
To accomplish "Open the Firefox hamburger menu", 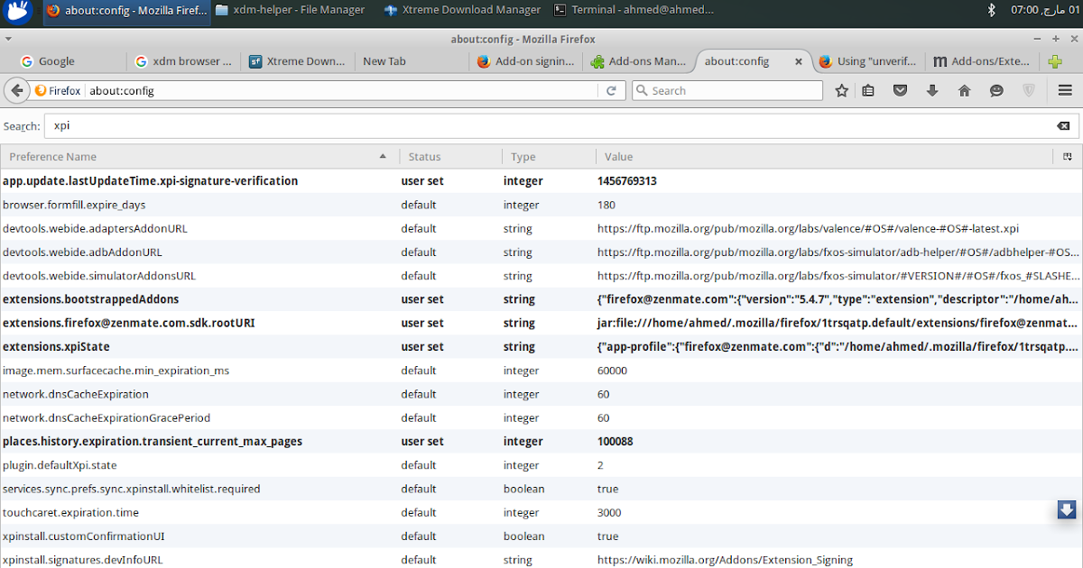I will (x=1064, y=90).
